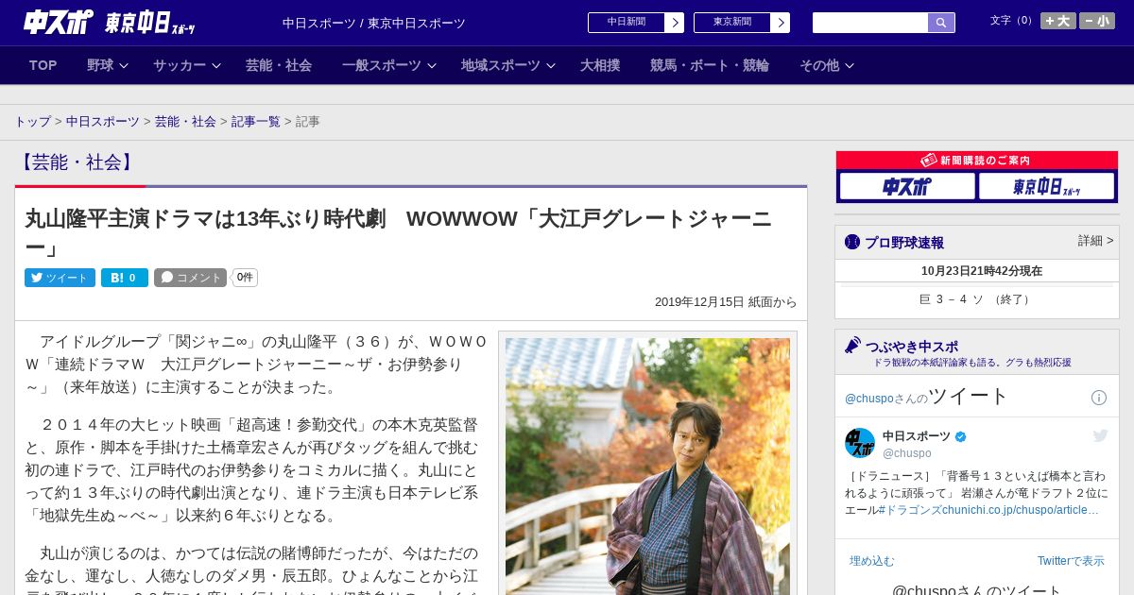1134x595 pixels.
Task: Decrease text size with the －小 button
Action: pyautogui.click(x=1097, y=21)
